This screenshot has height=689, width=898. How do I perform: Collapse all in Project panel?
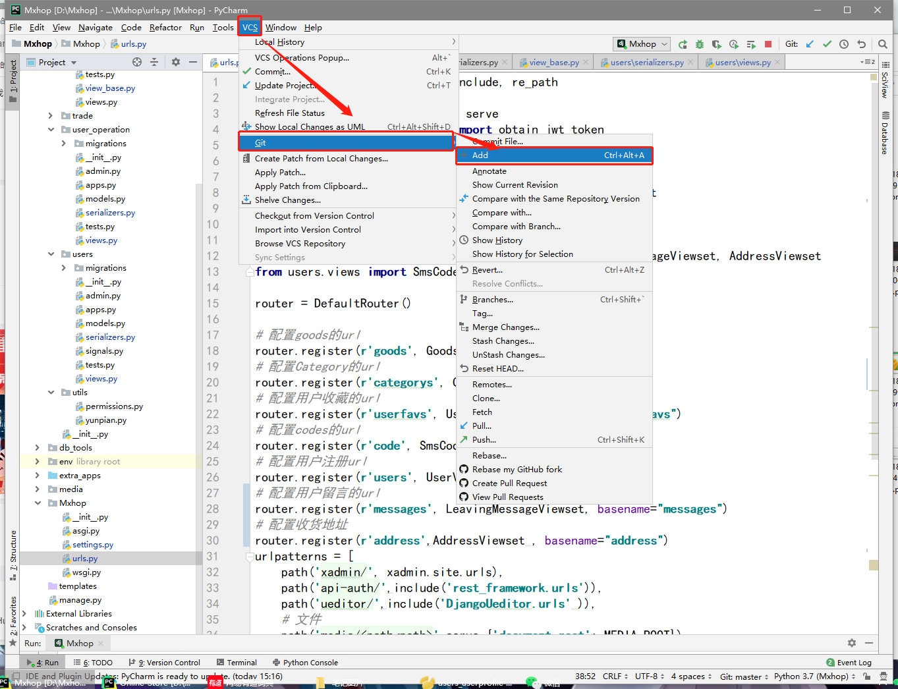point(154,62)
